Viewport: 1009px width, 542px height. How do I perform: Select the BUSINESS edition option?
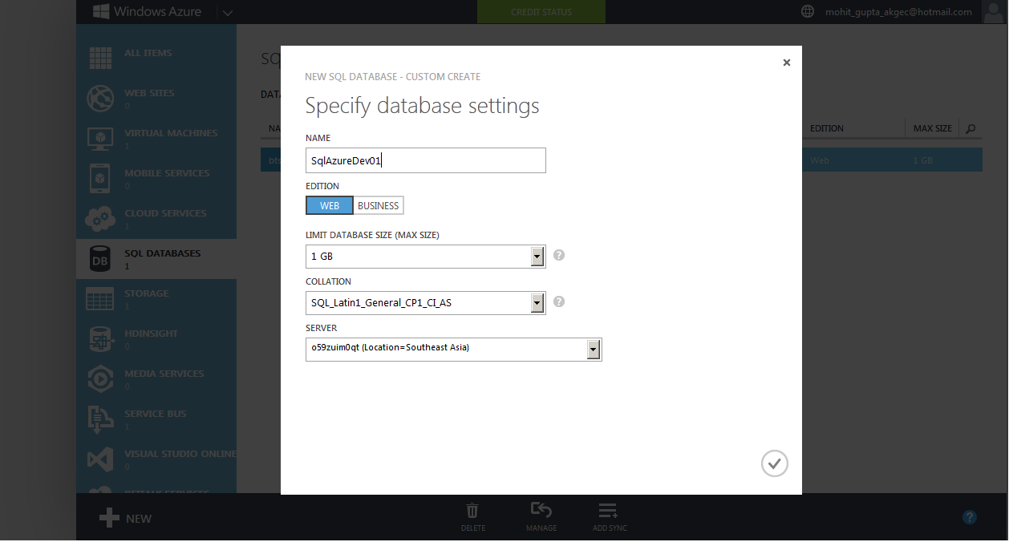[379, 205]
